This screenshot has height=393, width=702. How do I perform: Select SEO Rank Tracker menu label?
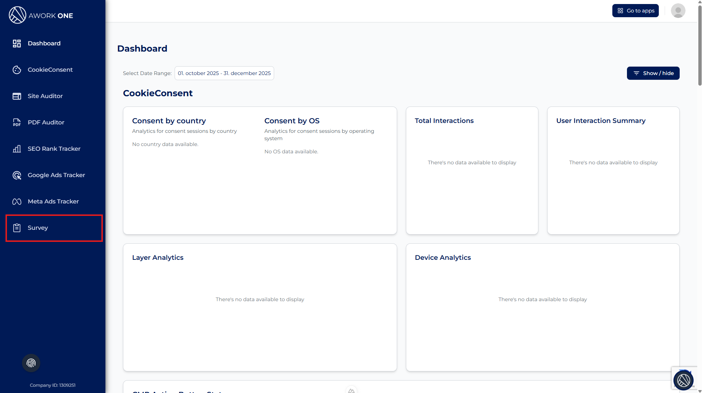click(x=54, y=149)
